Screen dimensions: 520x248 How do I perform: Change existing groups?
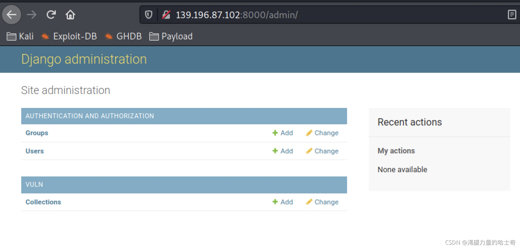(322, 133)
